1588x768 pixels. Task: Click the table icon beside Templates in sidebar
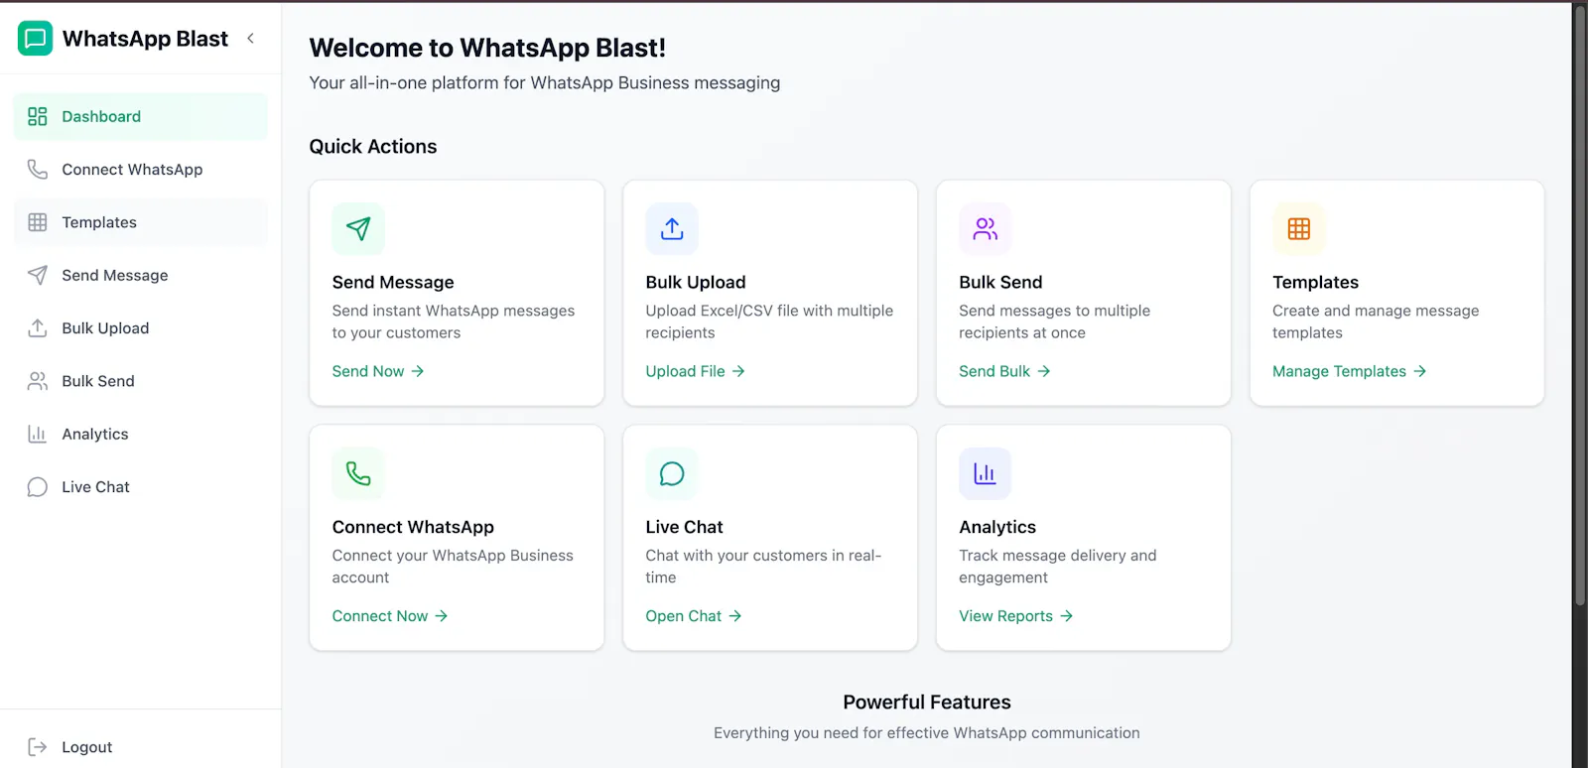click(38, 222)
